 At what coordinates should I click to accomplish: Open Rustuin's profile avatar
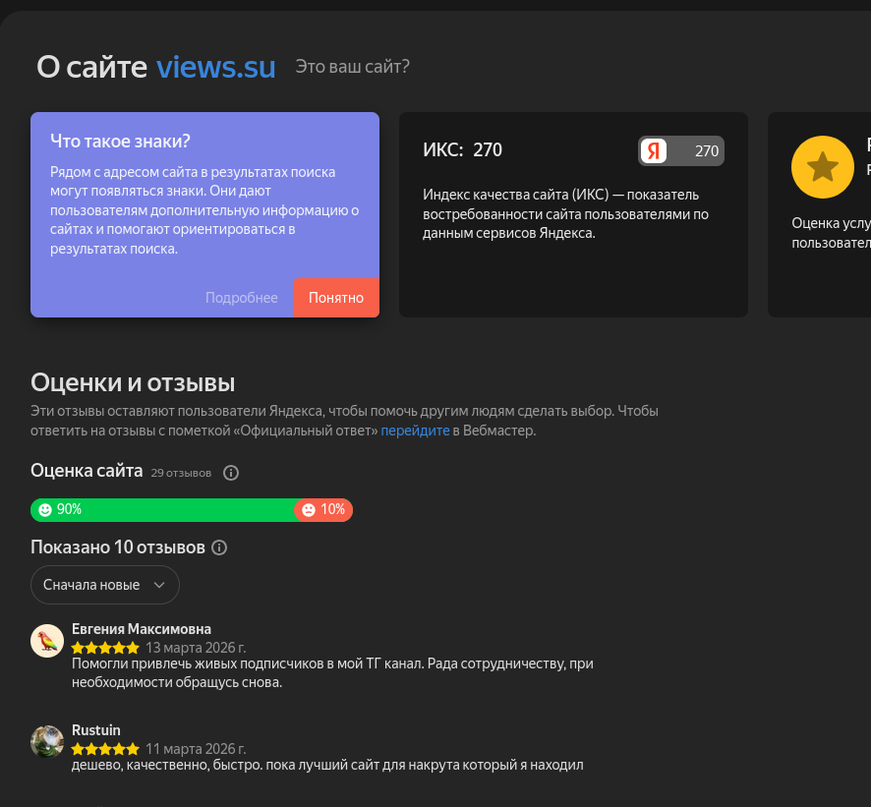pyautogui.click(x=47, y=741)
